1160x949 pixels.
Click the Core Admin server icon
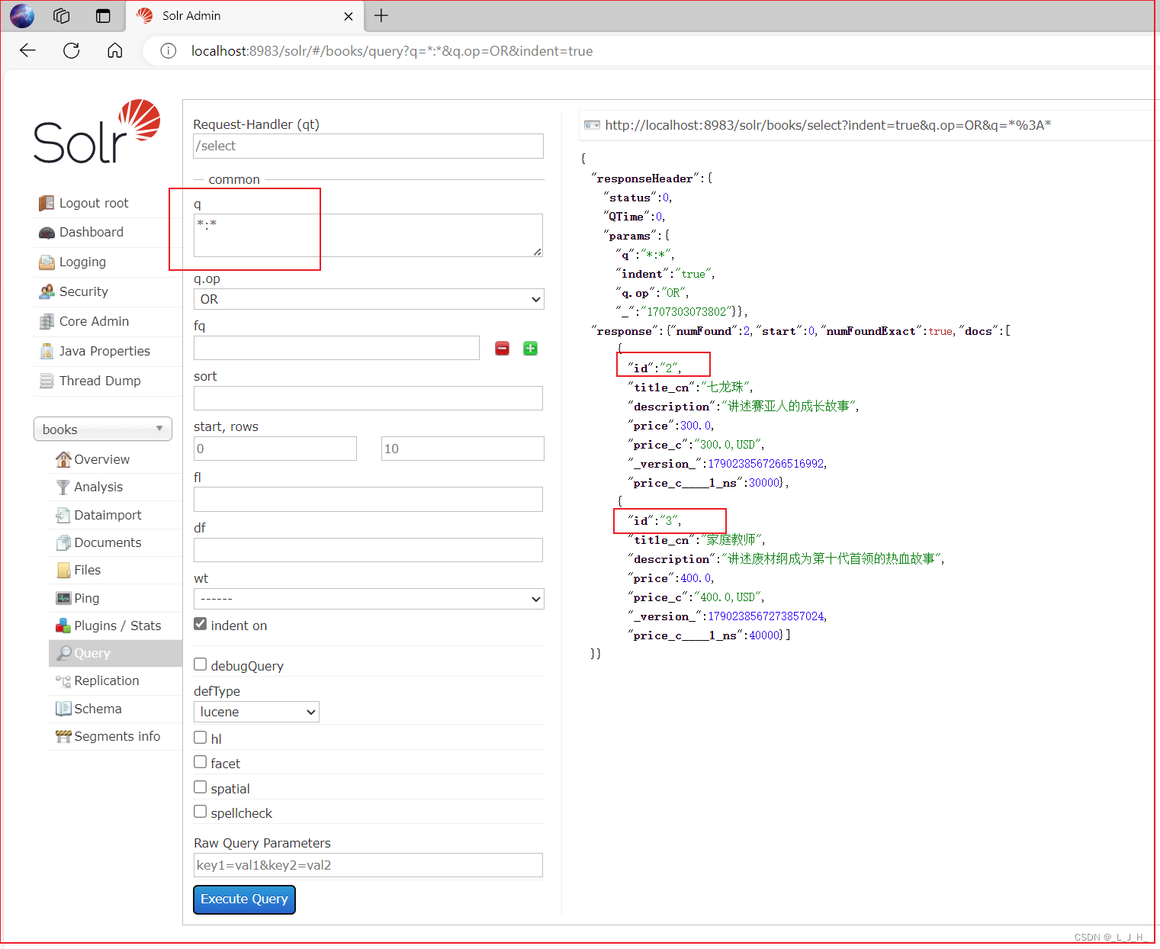tap(47, 322)
